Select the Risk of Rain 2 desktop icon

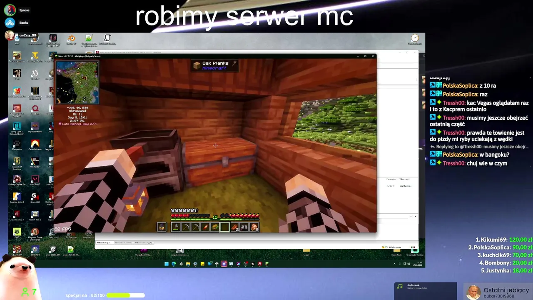click(35, 215)
